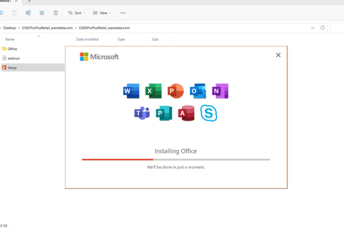Sort by the Name column header
This screenshot has height=229, width=344.
10,39
